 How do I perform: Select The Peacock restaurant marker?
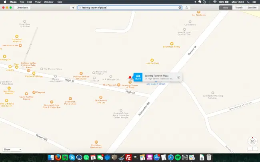[x=119, y=85]
